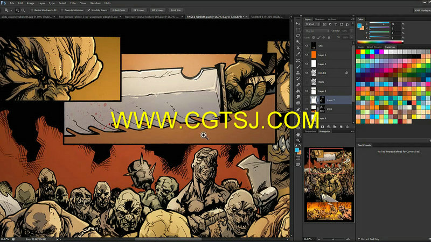431x242 pixels.
Task: Open the Zoom tool preset picker arrow
Action: [11, 10]
